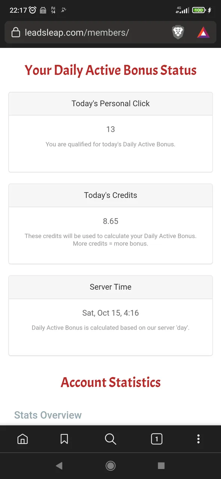The width and height of the screenshot is (221, 479).
Task: Open tab switcher showing 1 tab
Action: (x=157, y=439)
